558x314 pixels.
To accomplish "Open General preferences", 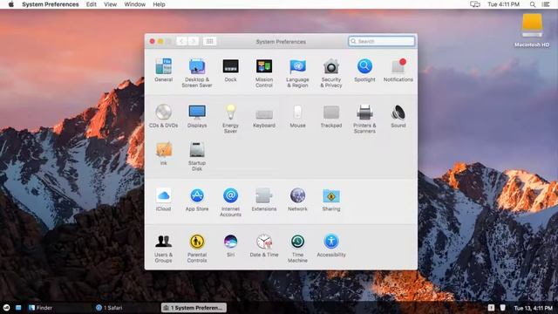I will click(164, 70).
